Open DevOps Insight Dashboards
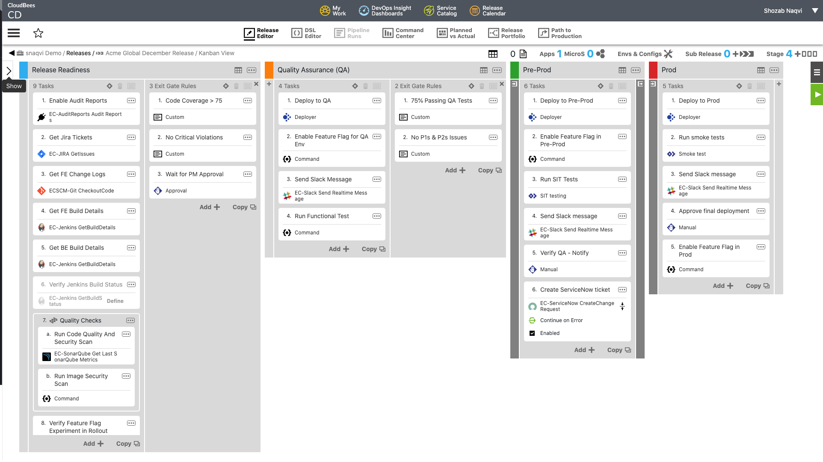The image size is (823, 462). (385, 11)
